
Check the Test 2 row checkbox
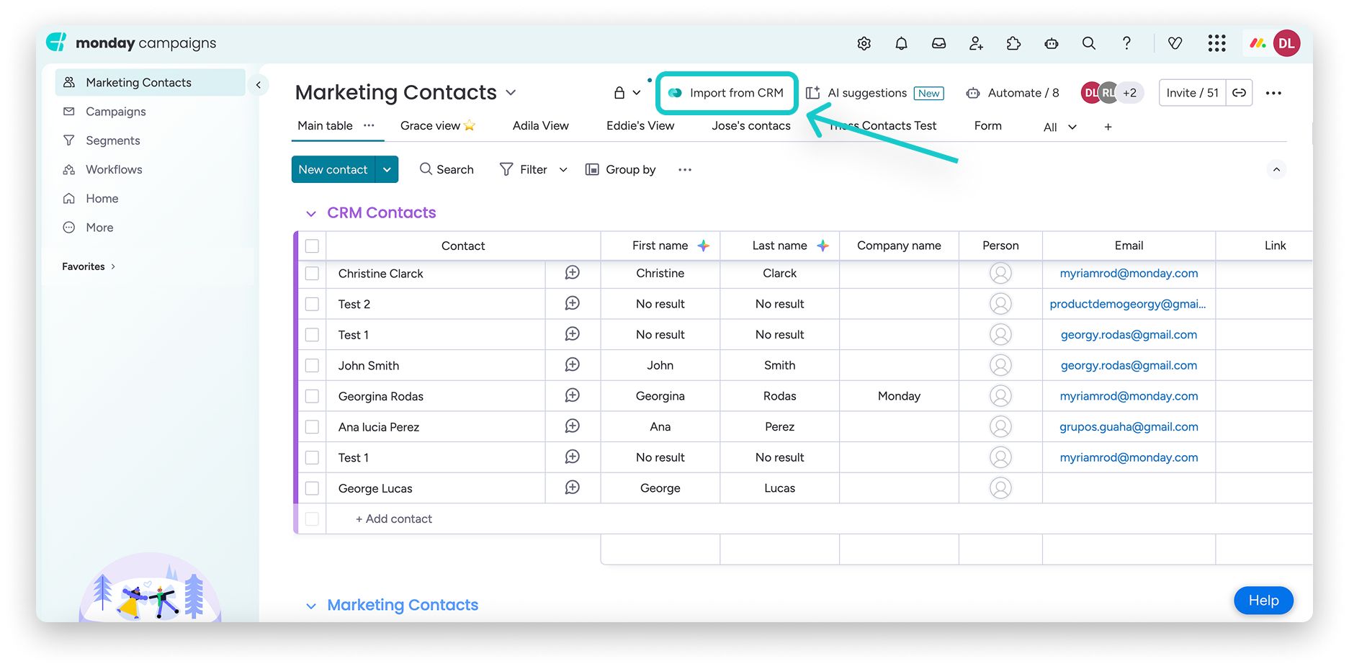point(312,304)
